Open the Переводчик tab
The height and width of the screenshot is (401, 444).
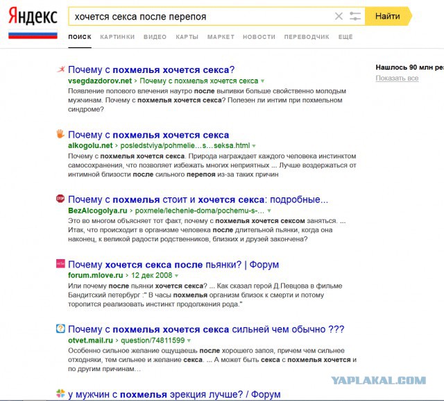tap(307, 37)
